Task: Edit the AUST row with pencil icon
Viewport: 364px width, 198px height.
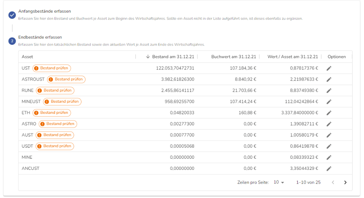Action: click(x=329, y=135)
